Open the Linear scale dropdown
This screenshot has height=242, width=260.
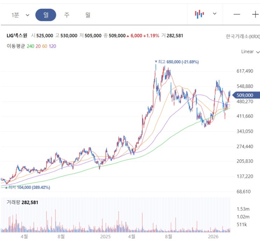click(x=250, y=52)
